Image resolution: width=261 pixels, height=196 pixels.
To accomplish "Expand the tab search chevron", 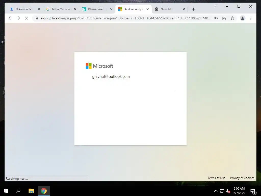I will (215, 6).
